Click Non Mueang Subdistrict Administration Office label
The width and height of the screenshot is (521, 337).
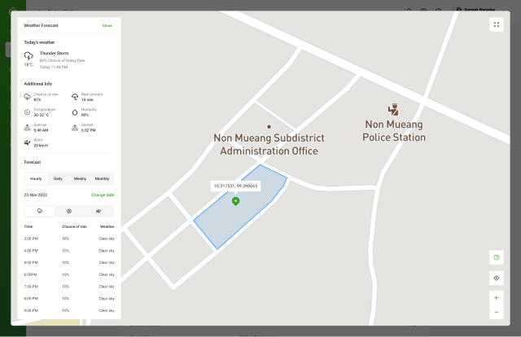tap(269, 144)
